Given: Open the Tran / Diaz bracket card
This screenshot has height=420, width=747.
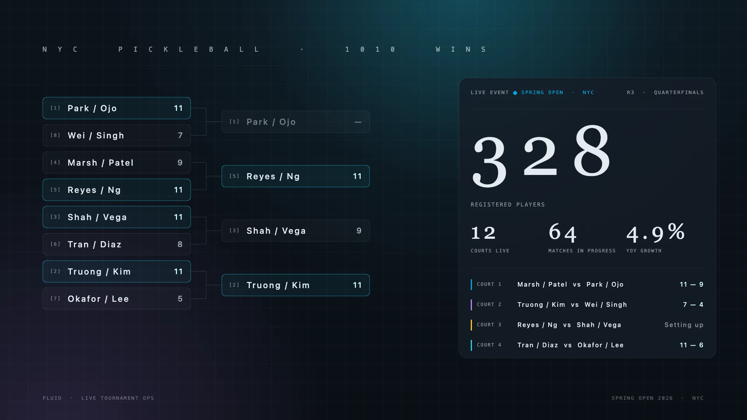Looking at the screenshot, I should [117, 244].
